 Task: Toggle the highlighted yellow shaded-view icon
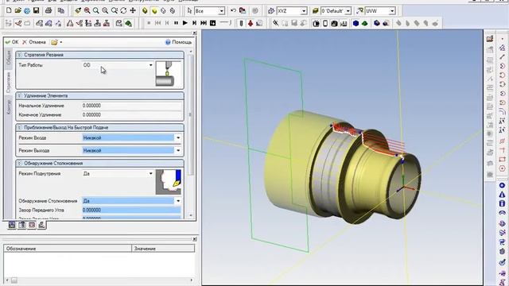point(154,10)
